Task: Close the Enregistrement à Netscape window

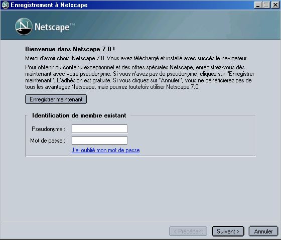Action: click(x=275, y=5)
